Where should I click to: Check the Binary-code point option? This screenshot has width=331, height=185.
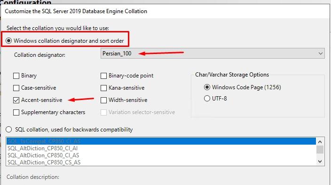click(103, 76)
